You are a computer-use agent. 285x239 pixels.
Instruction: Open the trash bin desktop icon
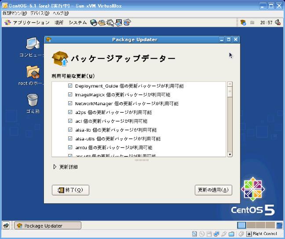tap(33, 99)
